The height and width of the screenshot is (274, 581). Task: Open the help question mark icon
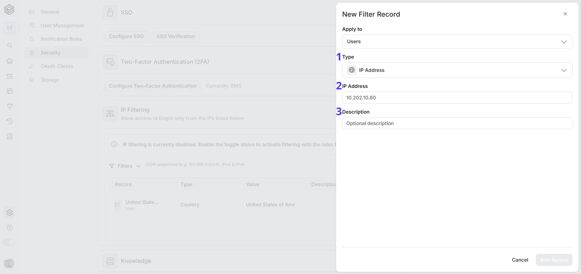point(10,228)
